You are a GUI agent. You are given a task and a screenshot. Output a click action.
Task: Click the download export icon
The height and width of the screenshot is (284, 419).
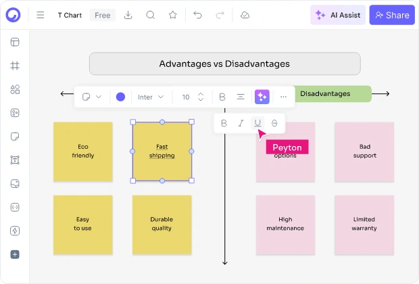pos(128,15)
